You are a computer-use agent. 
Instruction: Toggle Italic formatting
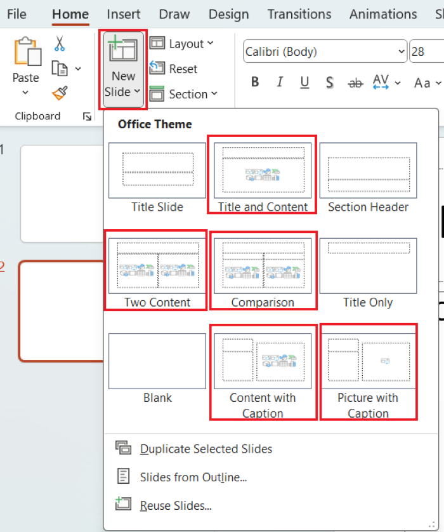pyautogui.click(x=280, y=83)
